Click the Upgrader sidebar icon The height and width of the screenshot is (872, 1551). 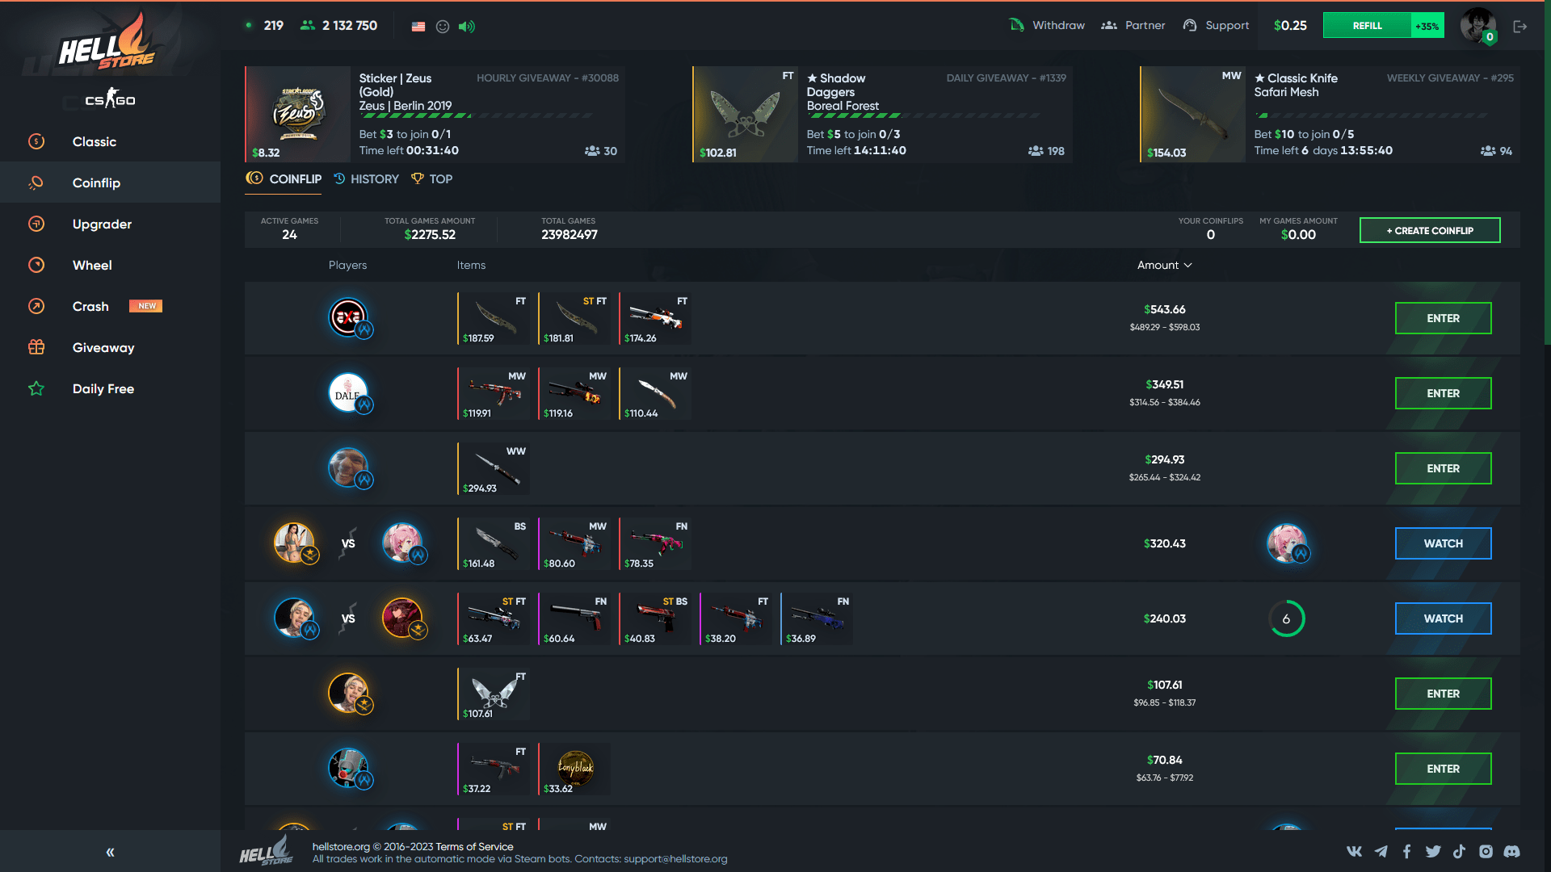tap(36, 224)
